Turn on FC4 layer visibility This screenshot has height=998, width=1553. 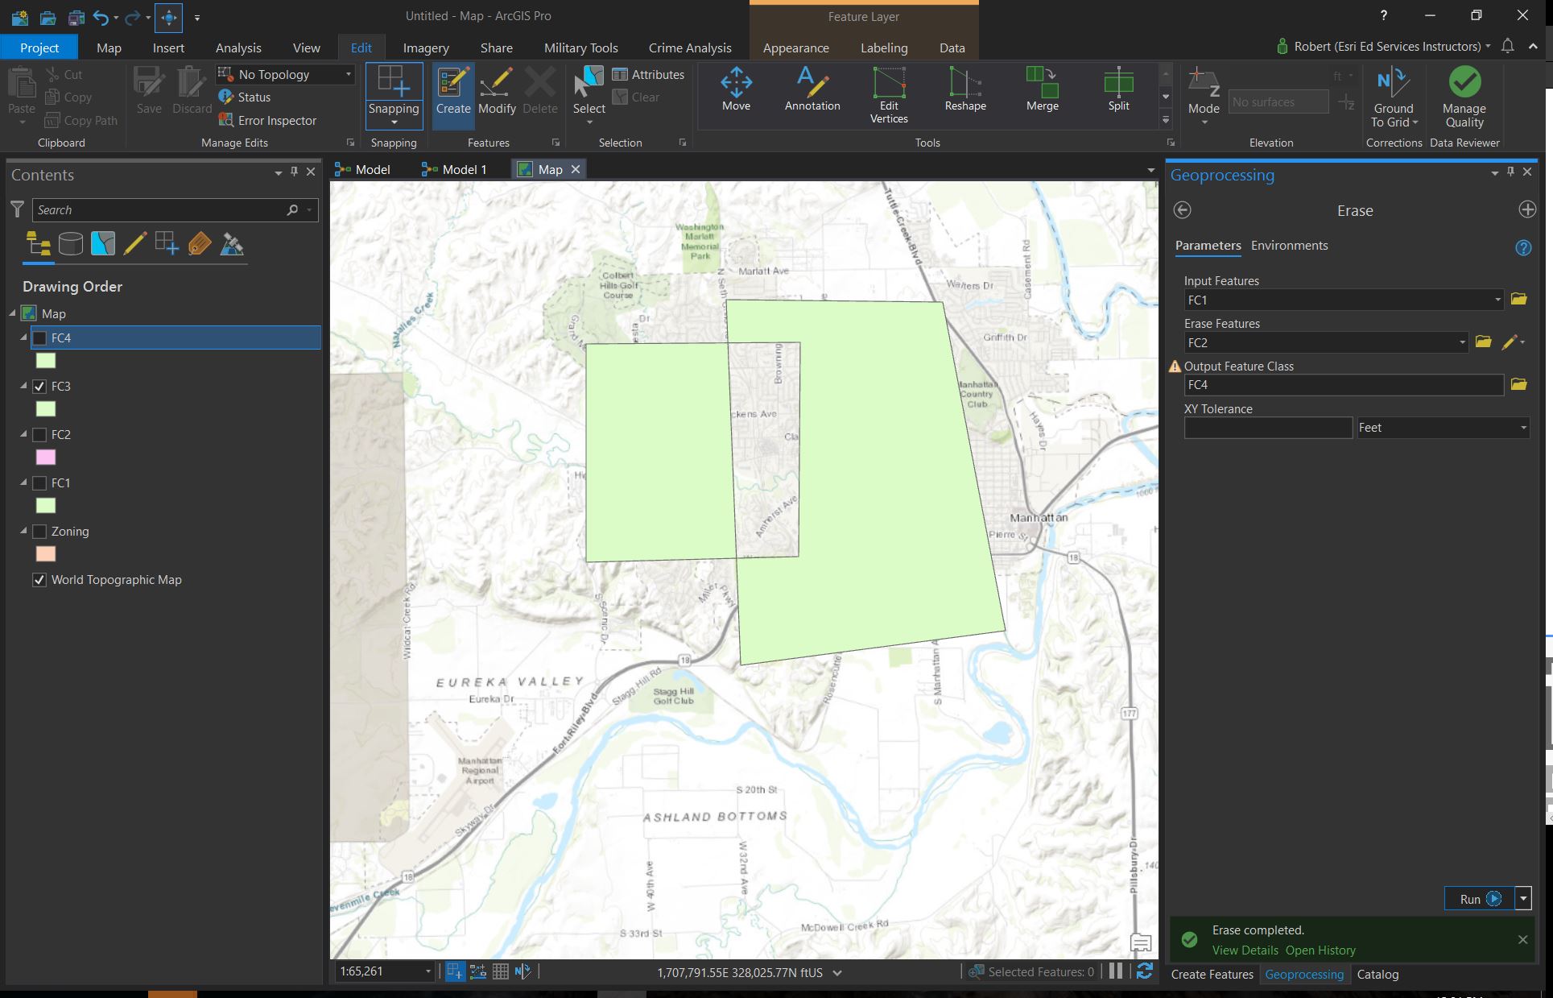(39, 337)
